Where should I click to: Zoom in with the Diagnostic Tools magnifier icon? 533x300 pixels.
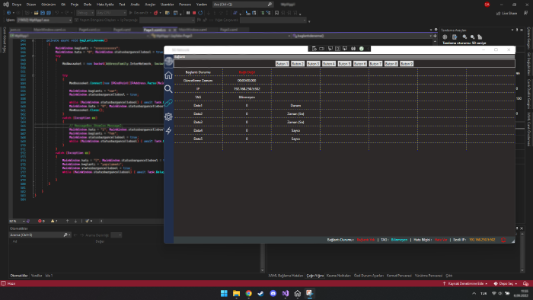point(464,37)
